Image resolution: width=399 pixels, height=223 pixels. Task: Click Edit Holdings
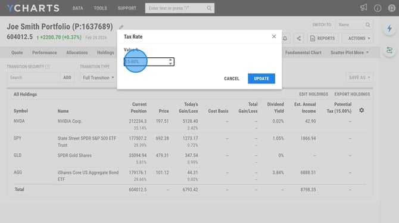[313, 94]
